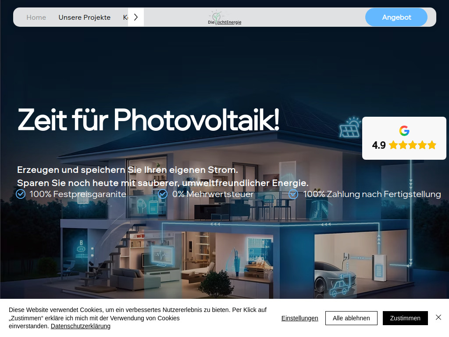The width and height of the screenshot is (449, 337).
Task: Click the fifth gold star in rating
Action: 432,144
